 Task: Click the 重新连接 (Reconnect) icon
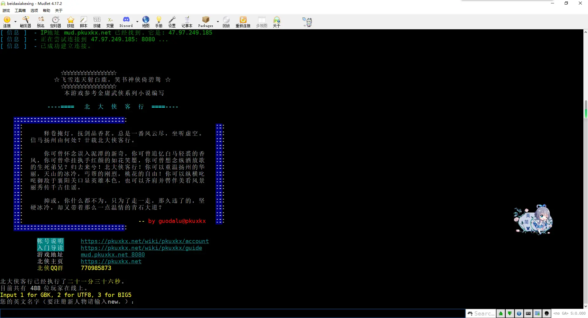tap(243, 22)
